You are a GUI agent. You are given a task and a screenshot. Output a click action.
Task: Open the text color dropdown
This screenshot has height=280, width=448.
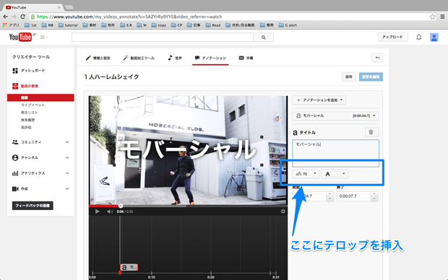click(x=335, y=173)
